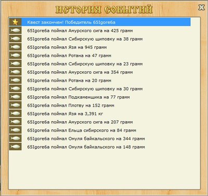The width and height of the screenshot is (208, 196).
Task: Click fish icon next to Ротана на 20 грамм
Action: point(15,81)
